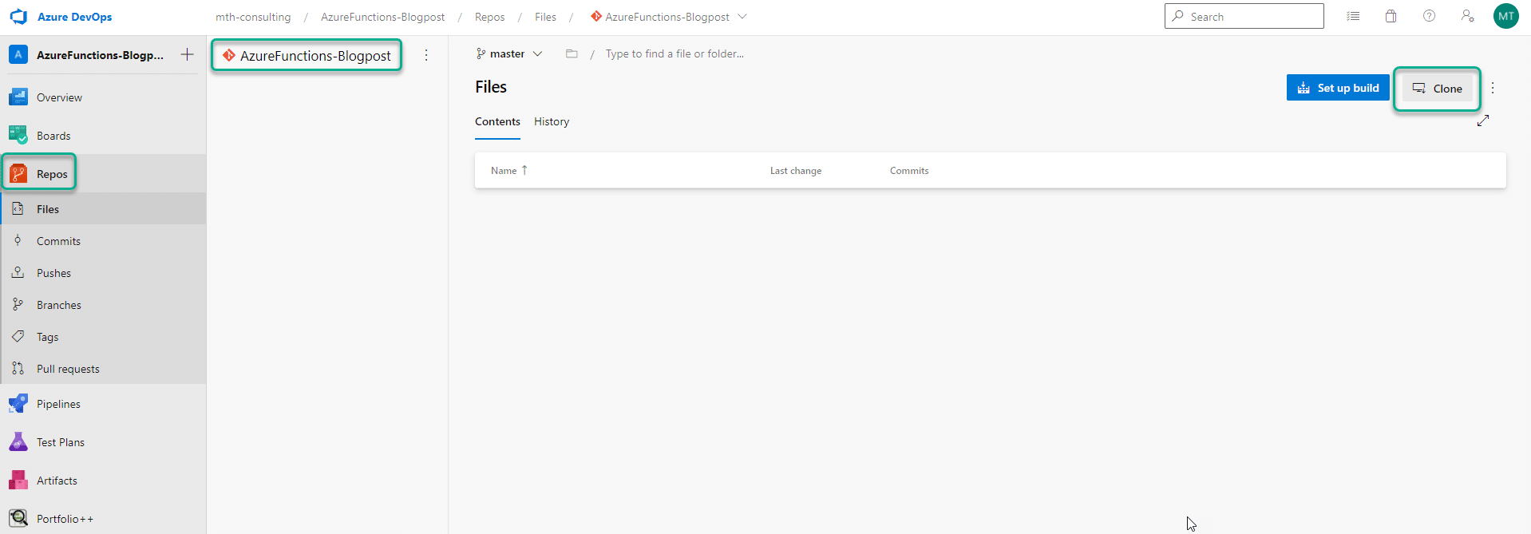This screenshot has height=534, width=1531.
Task: Click the Set up build button
Action: pos(1338,88)
